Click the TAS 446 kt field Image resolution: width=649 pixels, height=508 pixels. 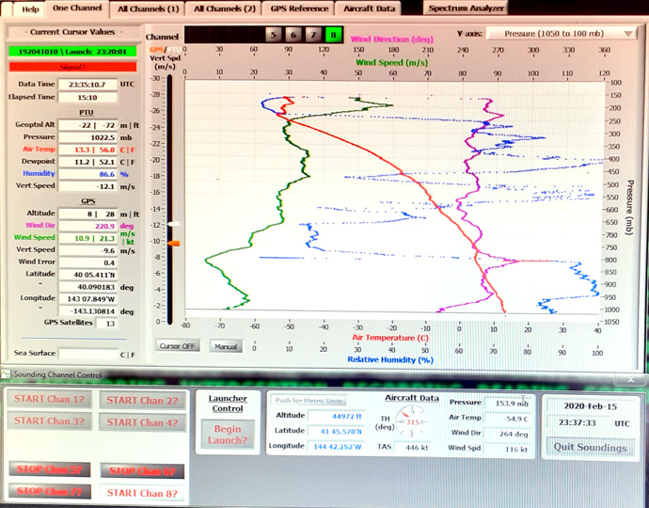point(412,448)
